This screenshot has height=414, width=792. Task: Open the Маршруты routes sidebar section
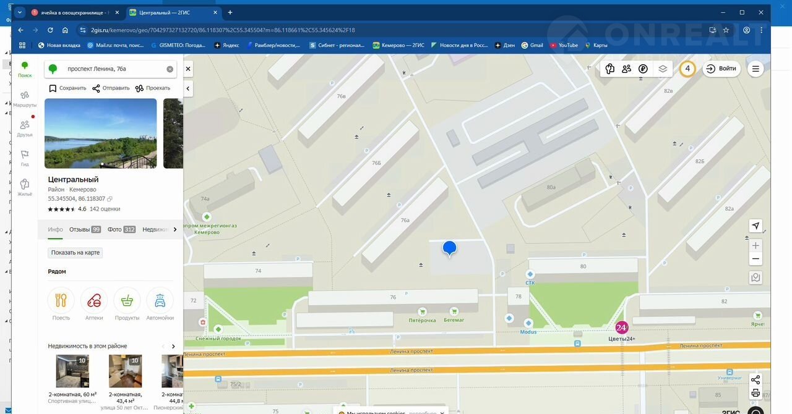(25, 98)
